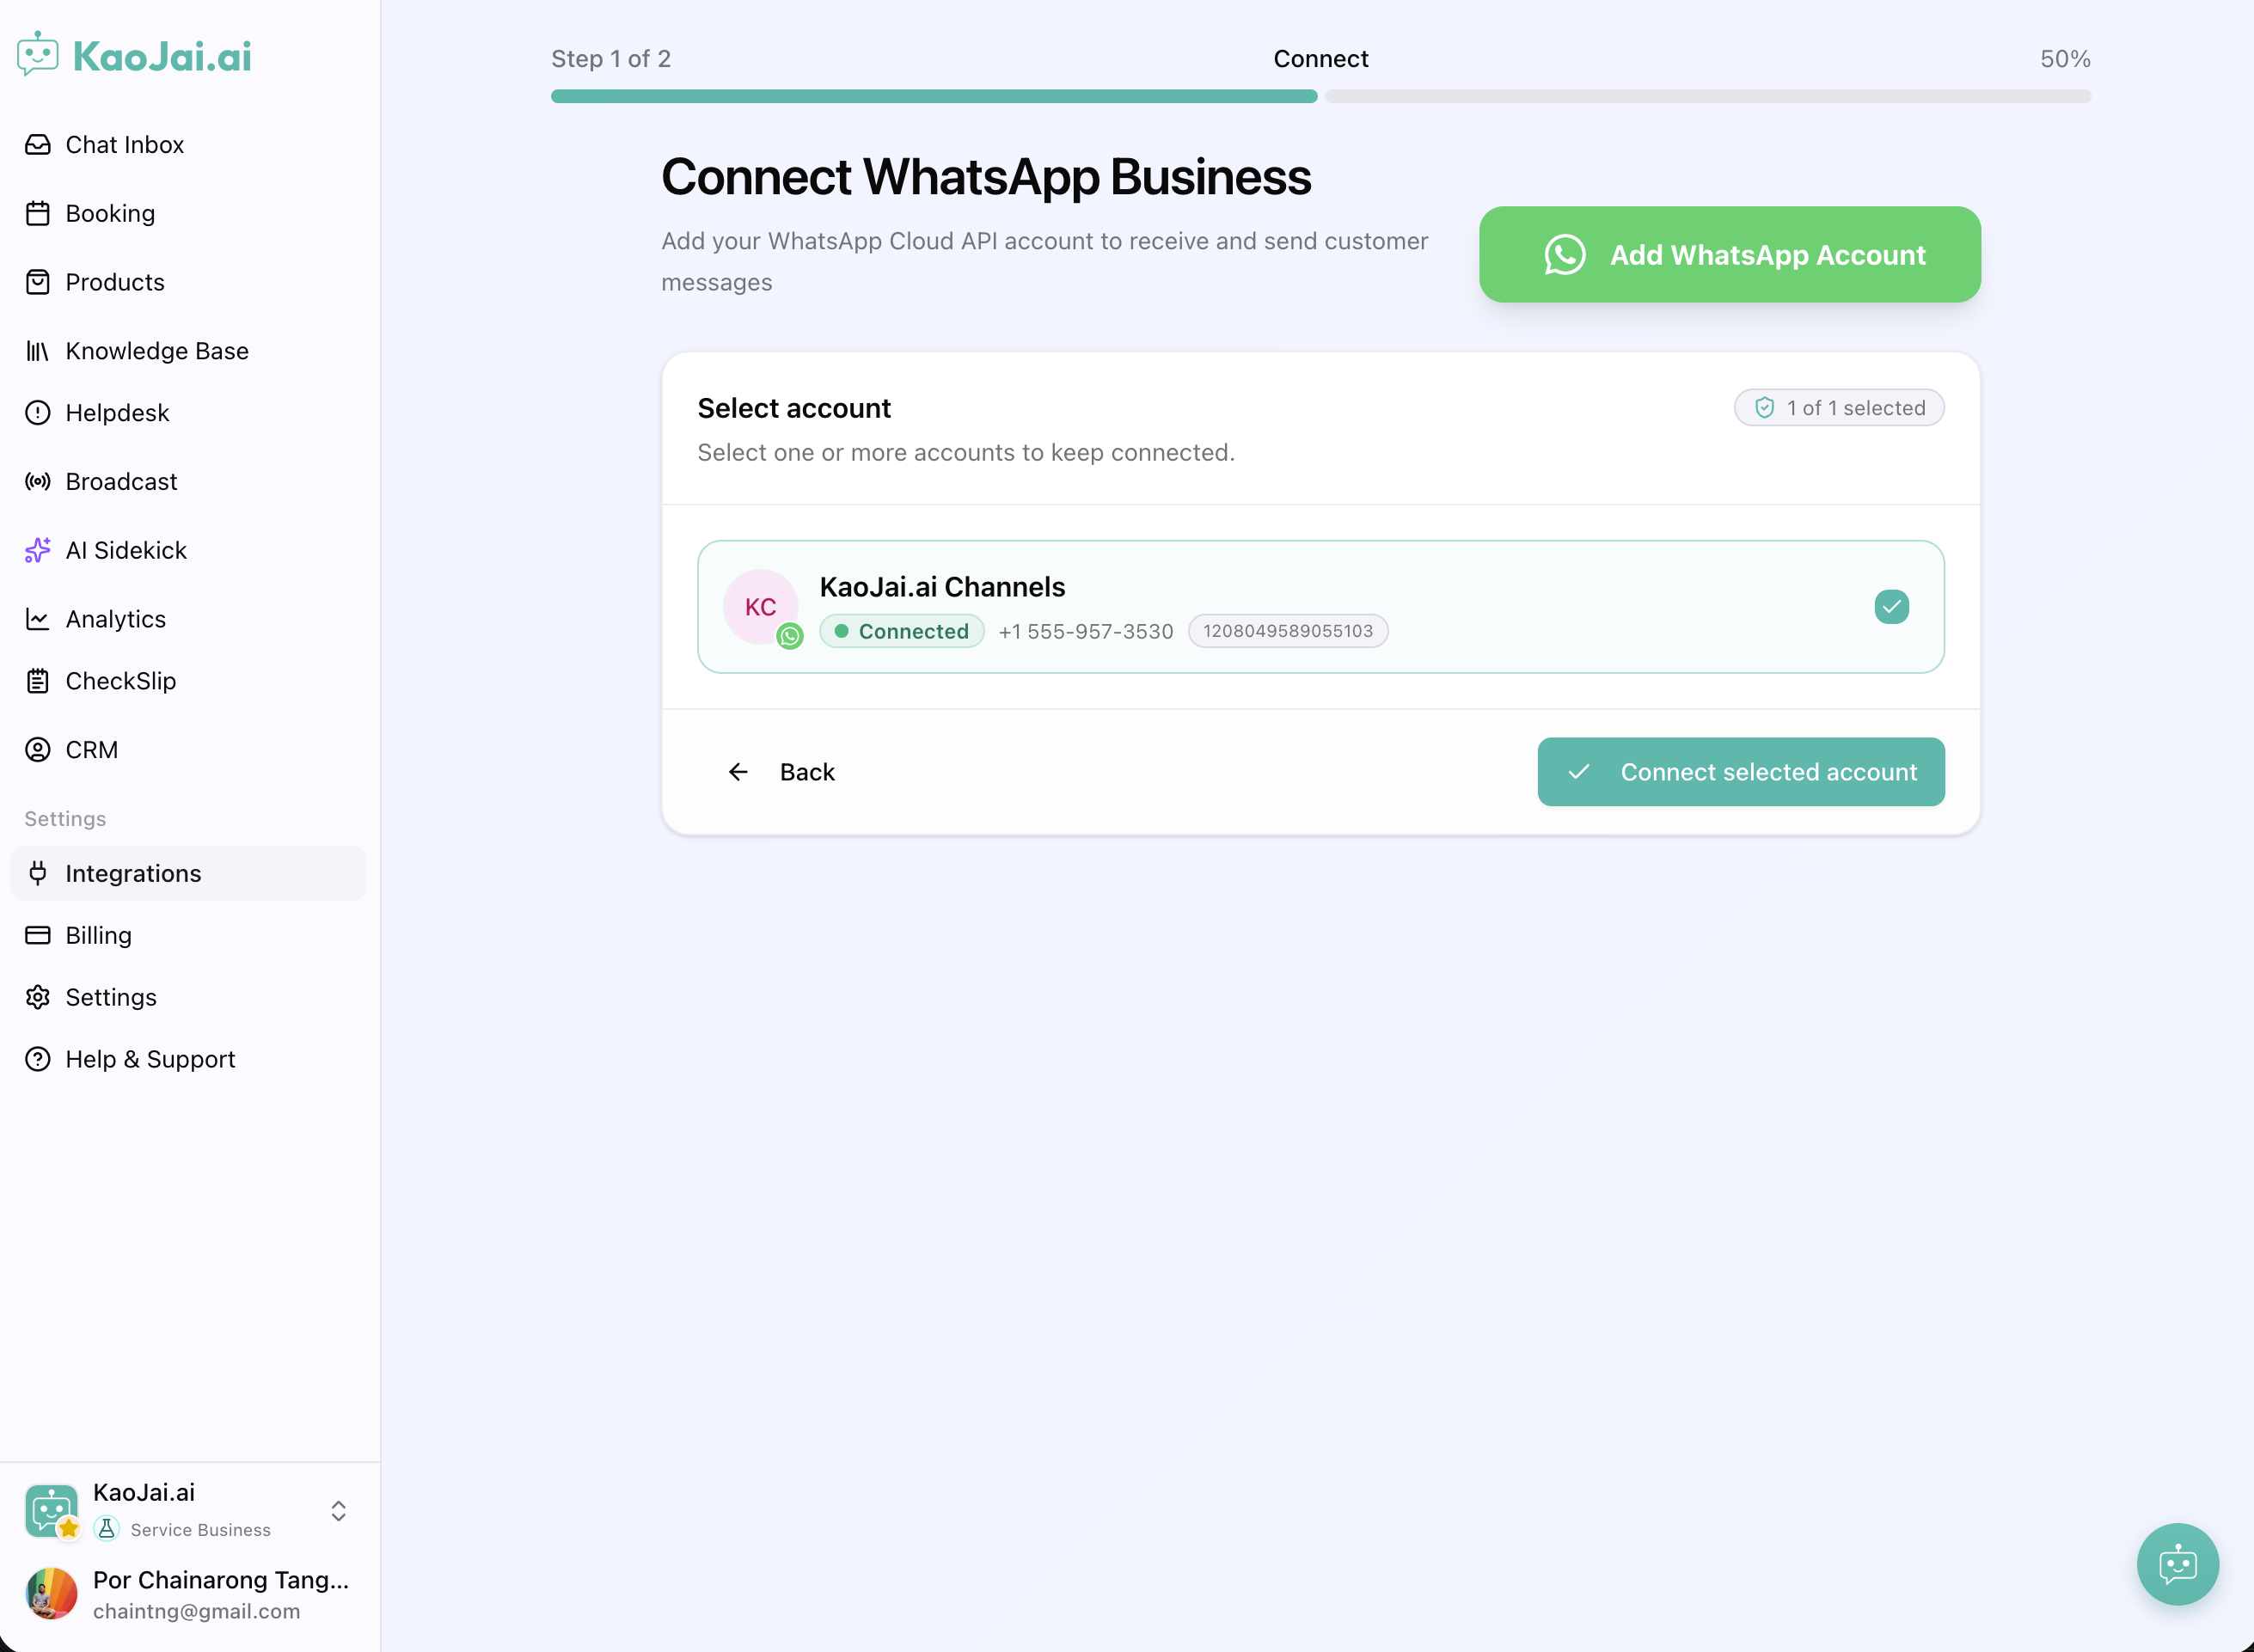This screenshot has height=1652, width=2254.
Task: Click the Step 1 of 2 label
Action: click(x=611, y=59)
